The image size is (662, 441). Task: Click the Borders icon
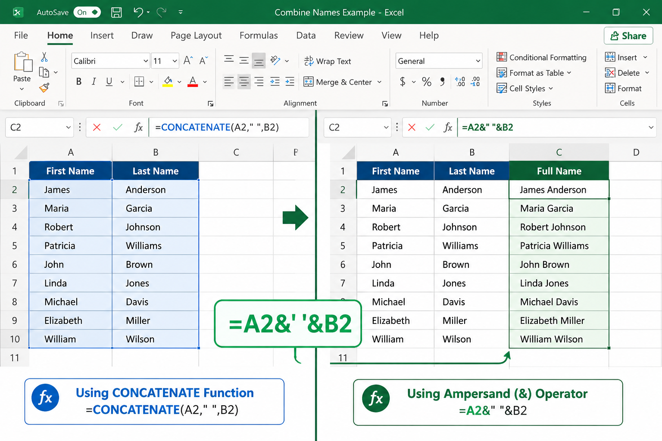pyautogui.click(x=139, y=81)
